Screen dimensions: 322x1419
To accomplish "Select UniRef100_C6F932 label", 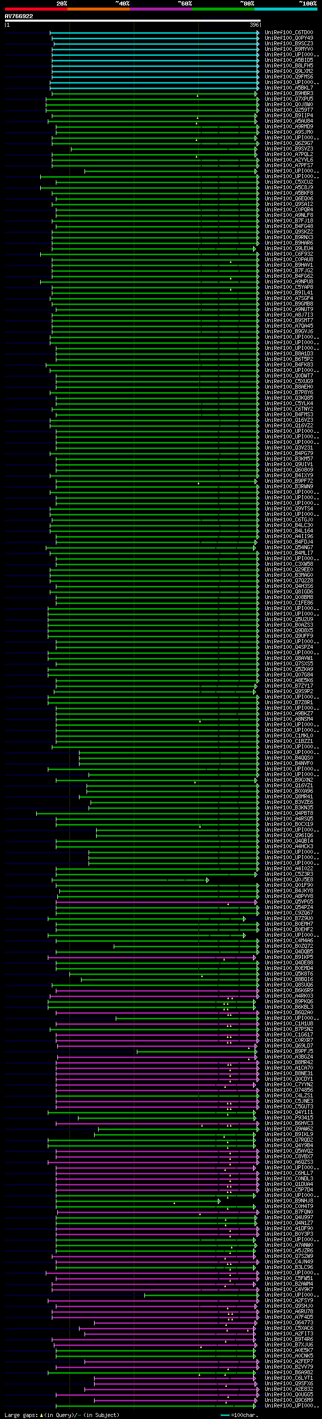I will pyautogui.click(x=288, y=254).
